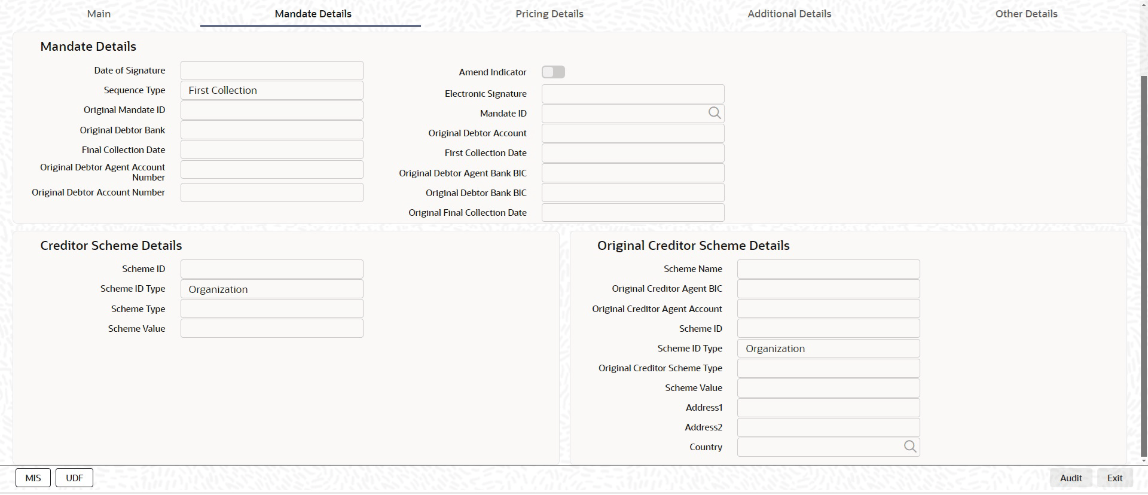Click the Final Collection Date field
Viewport: 1148px width, 495px height.
[x=272, y=149]
